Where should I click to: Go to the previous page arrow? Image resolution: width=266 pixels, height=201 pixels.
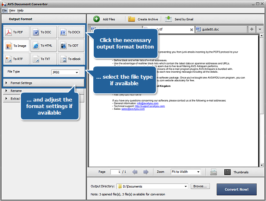pyautogui.click(x=135, y=172)
